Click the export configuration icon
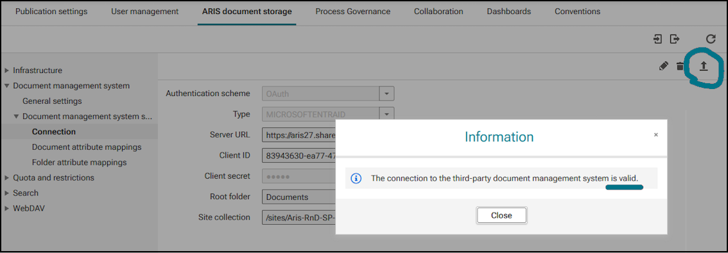Viewport: 728px width, 253px height. tap(675, 39)
